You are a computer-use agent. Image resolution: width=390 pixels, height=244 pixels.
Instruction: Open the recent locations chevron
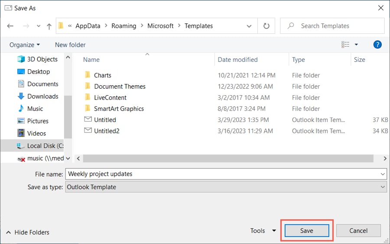tap(39, 26)
